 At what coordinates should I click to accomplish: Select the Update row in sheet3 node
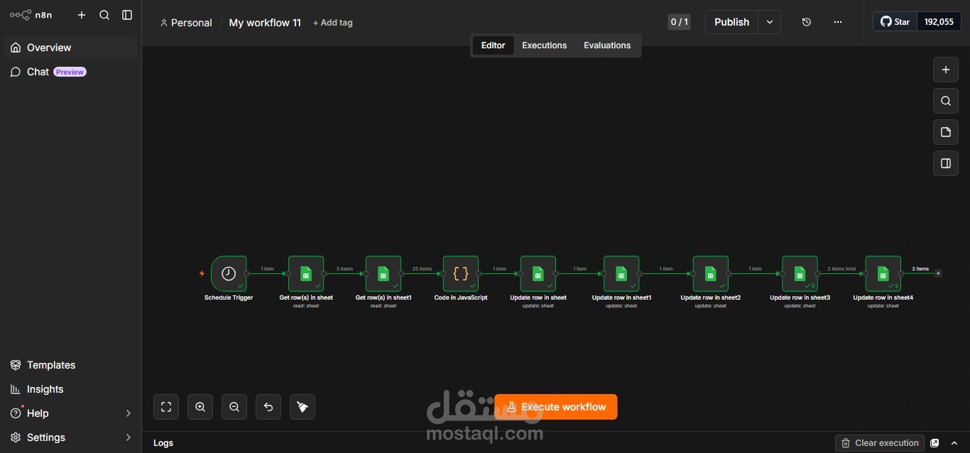point(800,273)
